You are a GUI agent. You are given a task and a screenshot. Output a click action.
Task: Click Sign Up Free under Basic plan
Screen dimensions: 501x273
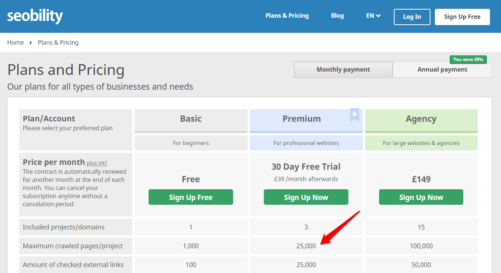[191, 197]
